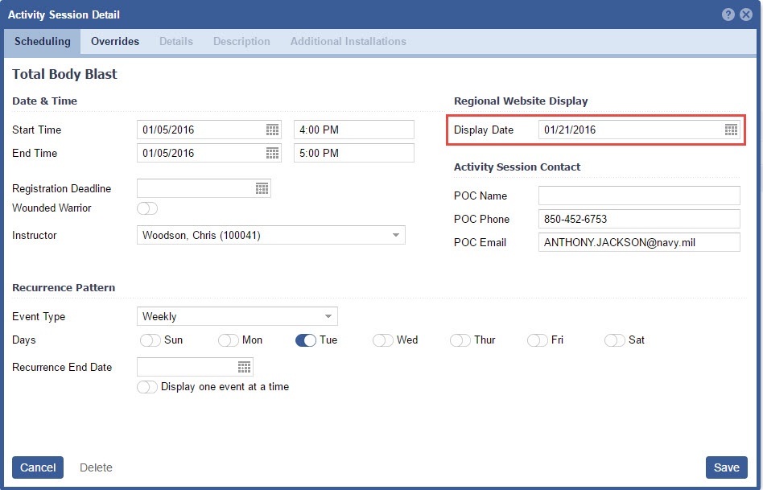Image resolution: width=763 pixels, height=490 pixels.
Task: Enable the Fri day toggle
Action: pos(538,340)
